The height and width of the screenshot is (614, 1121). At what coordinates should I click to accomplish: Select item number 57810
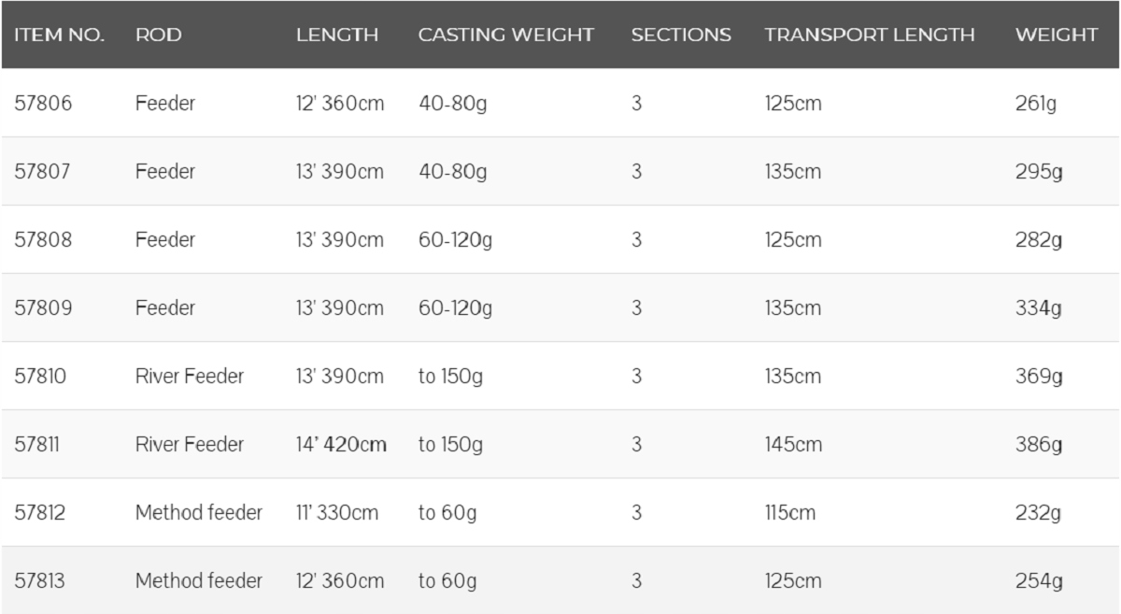[43, 376]
